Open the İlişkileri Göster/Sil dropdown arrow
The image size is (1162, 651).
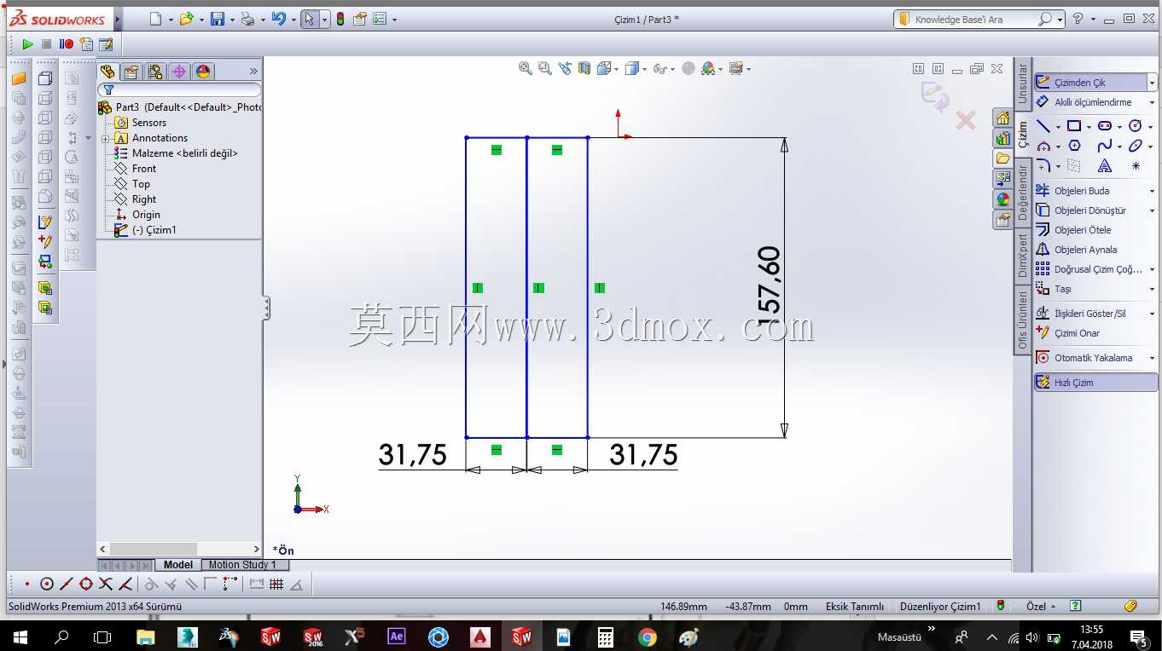click(x=1153, y=314)
